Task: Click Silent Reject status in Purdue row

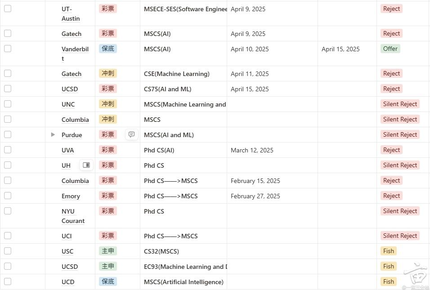Action: click(x=400, y=134)
